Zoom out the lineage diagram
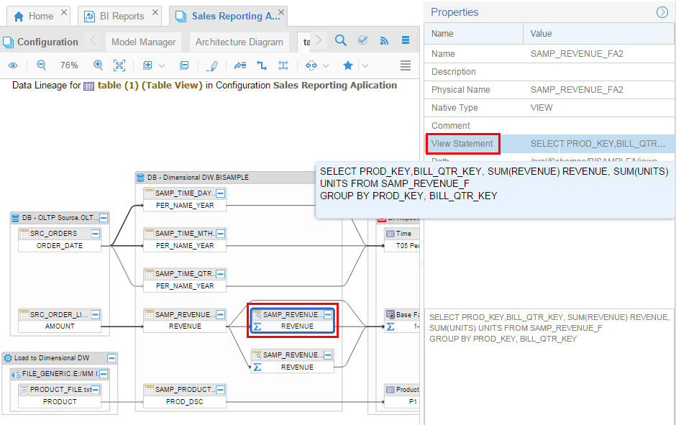This screenshot has width=676, height=425. click(x=41, y=65)
